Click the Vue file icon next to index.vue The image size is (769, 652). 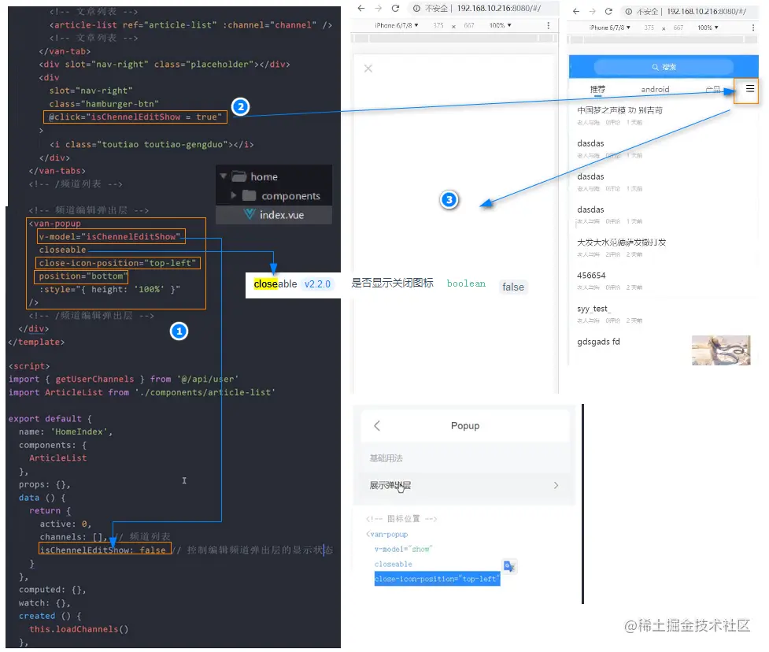click(250, 214)
